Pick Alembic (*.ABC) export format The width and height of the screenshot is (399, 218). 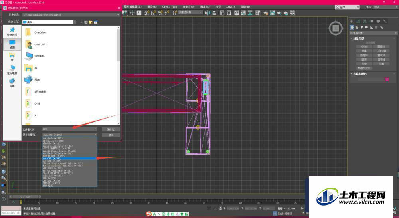[x=69, y=143]
